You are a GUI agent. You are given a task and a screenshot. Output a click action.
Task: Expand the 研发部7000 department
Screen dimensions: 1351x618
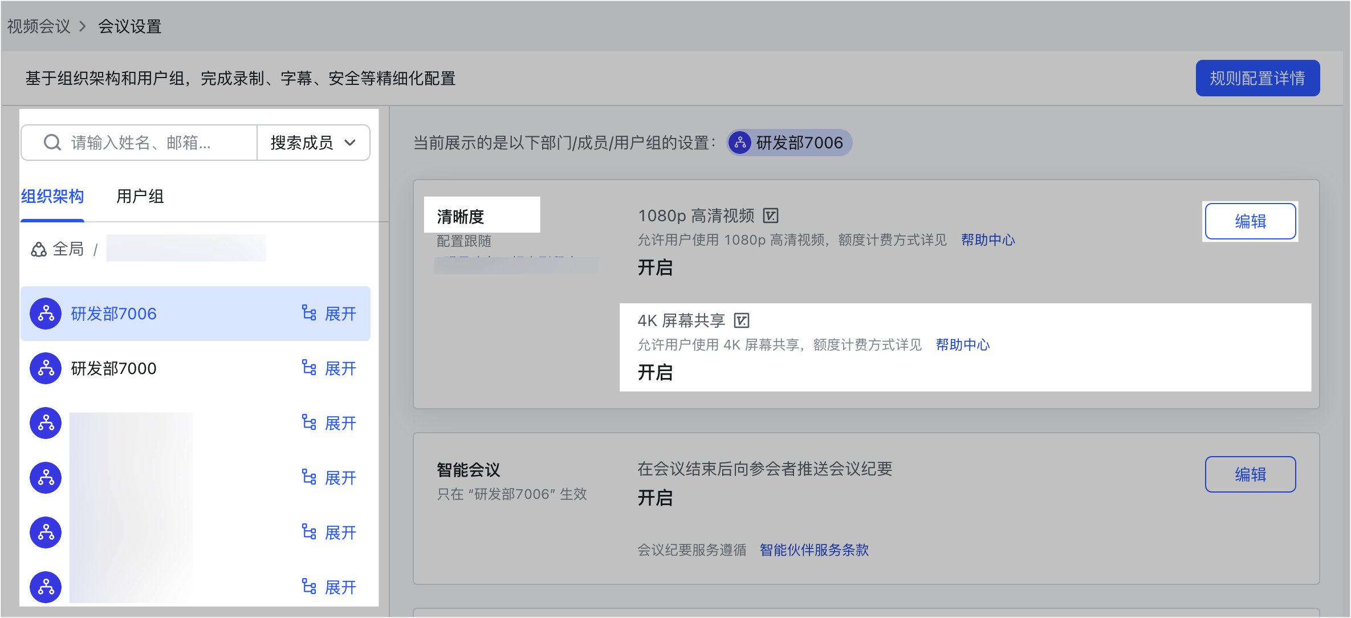[x=340, y=368]
